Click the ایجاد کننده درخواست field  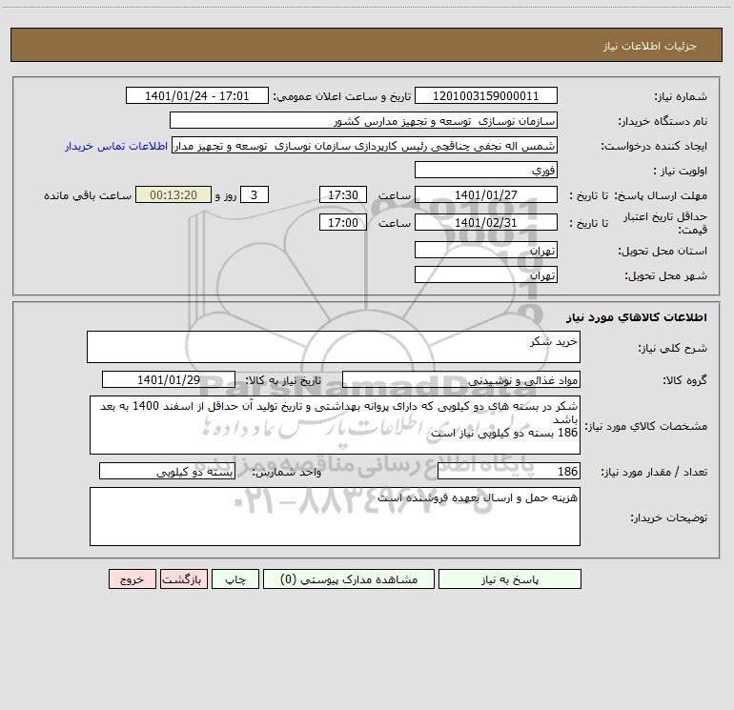click(x=365, y=145)
